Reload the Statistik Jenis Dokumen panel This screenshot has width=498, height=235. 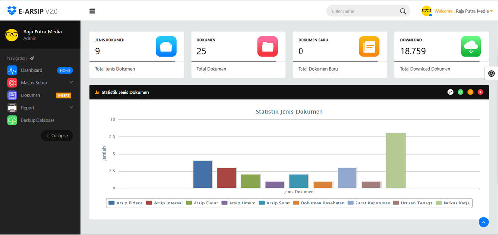click(x=461, y=92)
